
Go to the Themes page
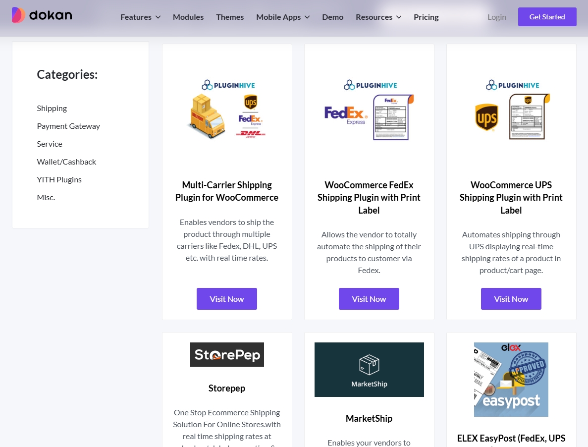[x=230, y=17]
